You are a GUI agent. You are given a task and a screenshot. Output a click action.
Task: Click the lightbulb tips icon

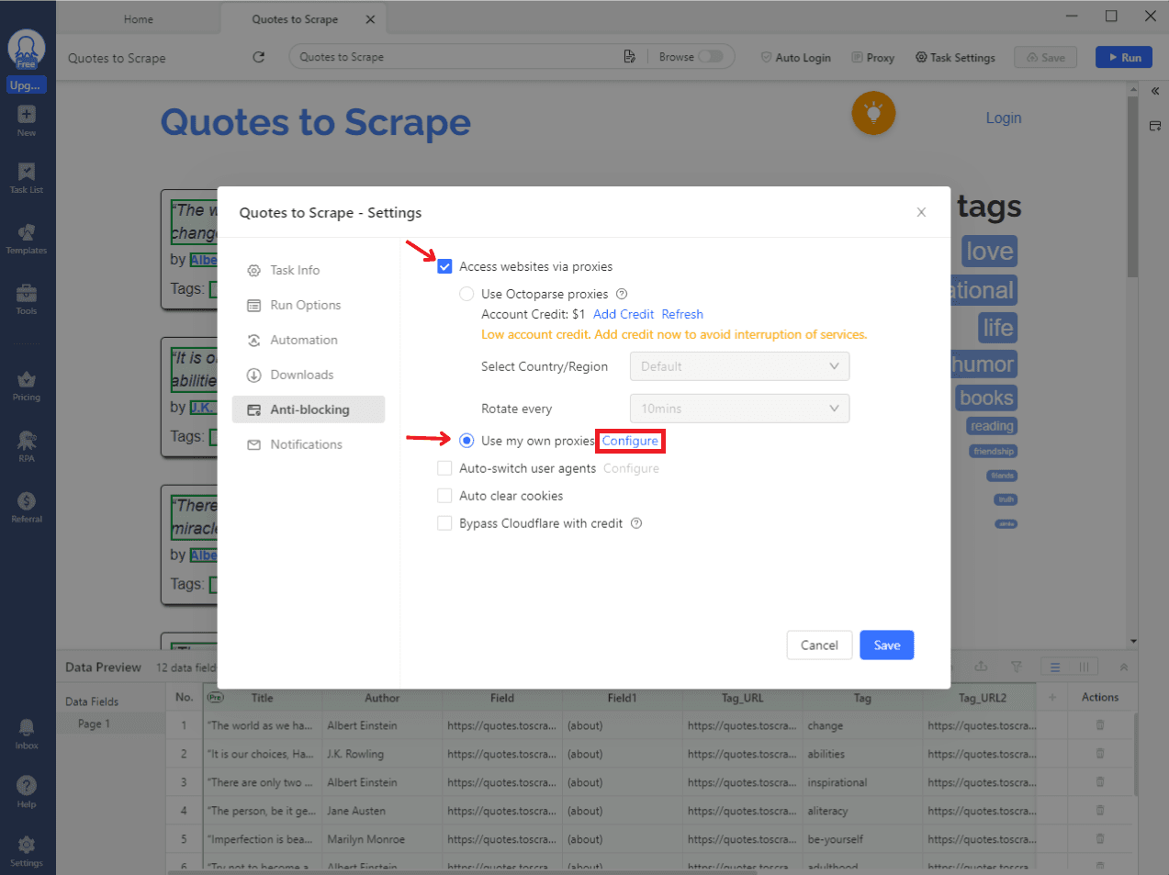[872, 114]
